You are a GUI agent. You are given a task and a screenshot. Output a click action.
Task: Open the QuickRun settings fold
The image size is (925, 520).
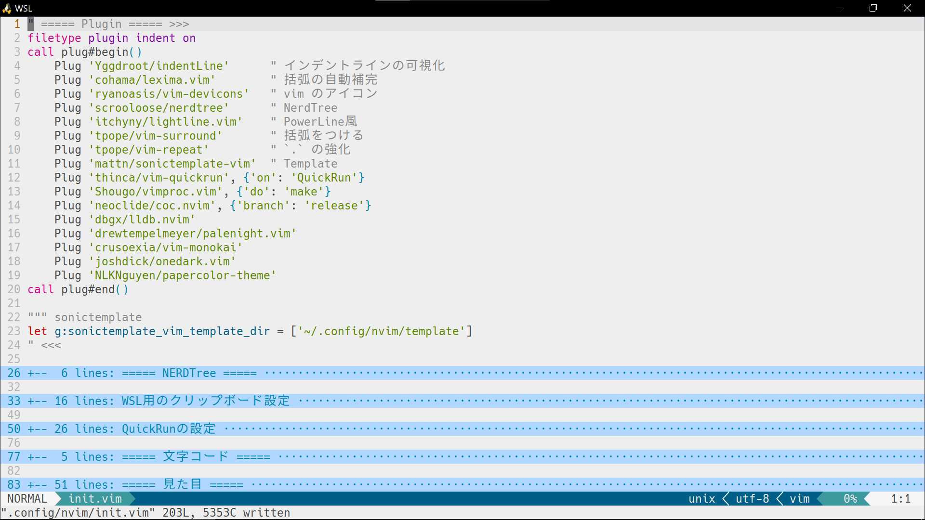[x=168, y=429]
